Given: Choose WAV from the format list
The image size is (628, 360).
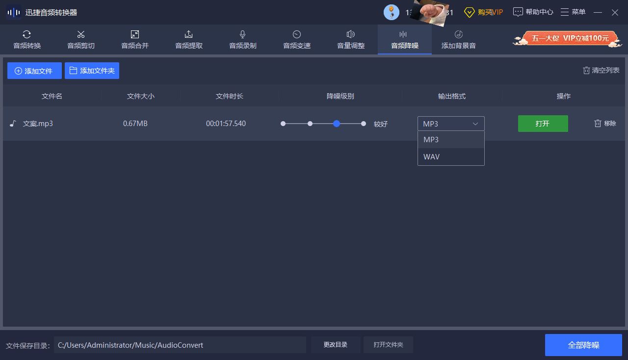Looking at the screenshot, I should [x=451, y=157].
